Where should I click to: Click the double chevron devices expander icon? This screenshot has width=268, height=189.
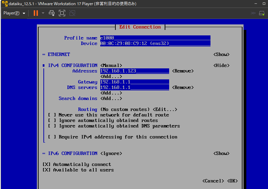253,13
